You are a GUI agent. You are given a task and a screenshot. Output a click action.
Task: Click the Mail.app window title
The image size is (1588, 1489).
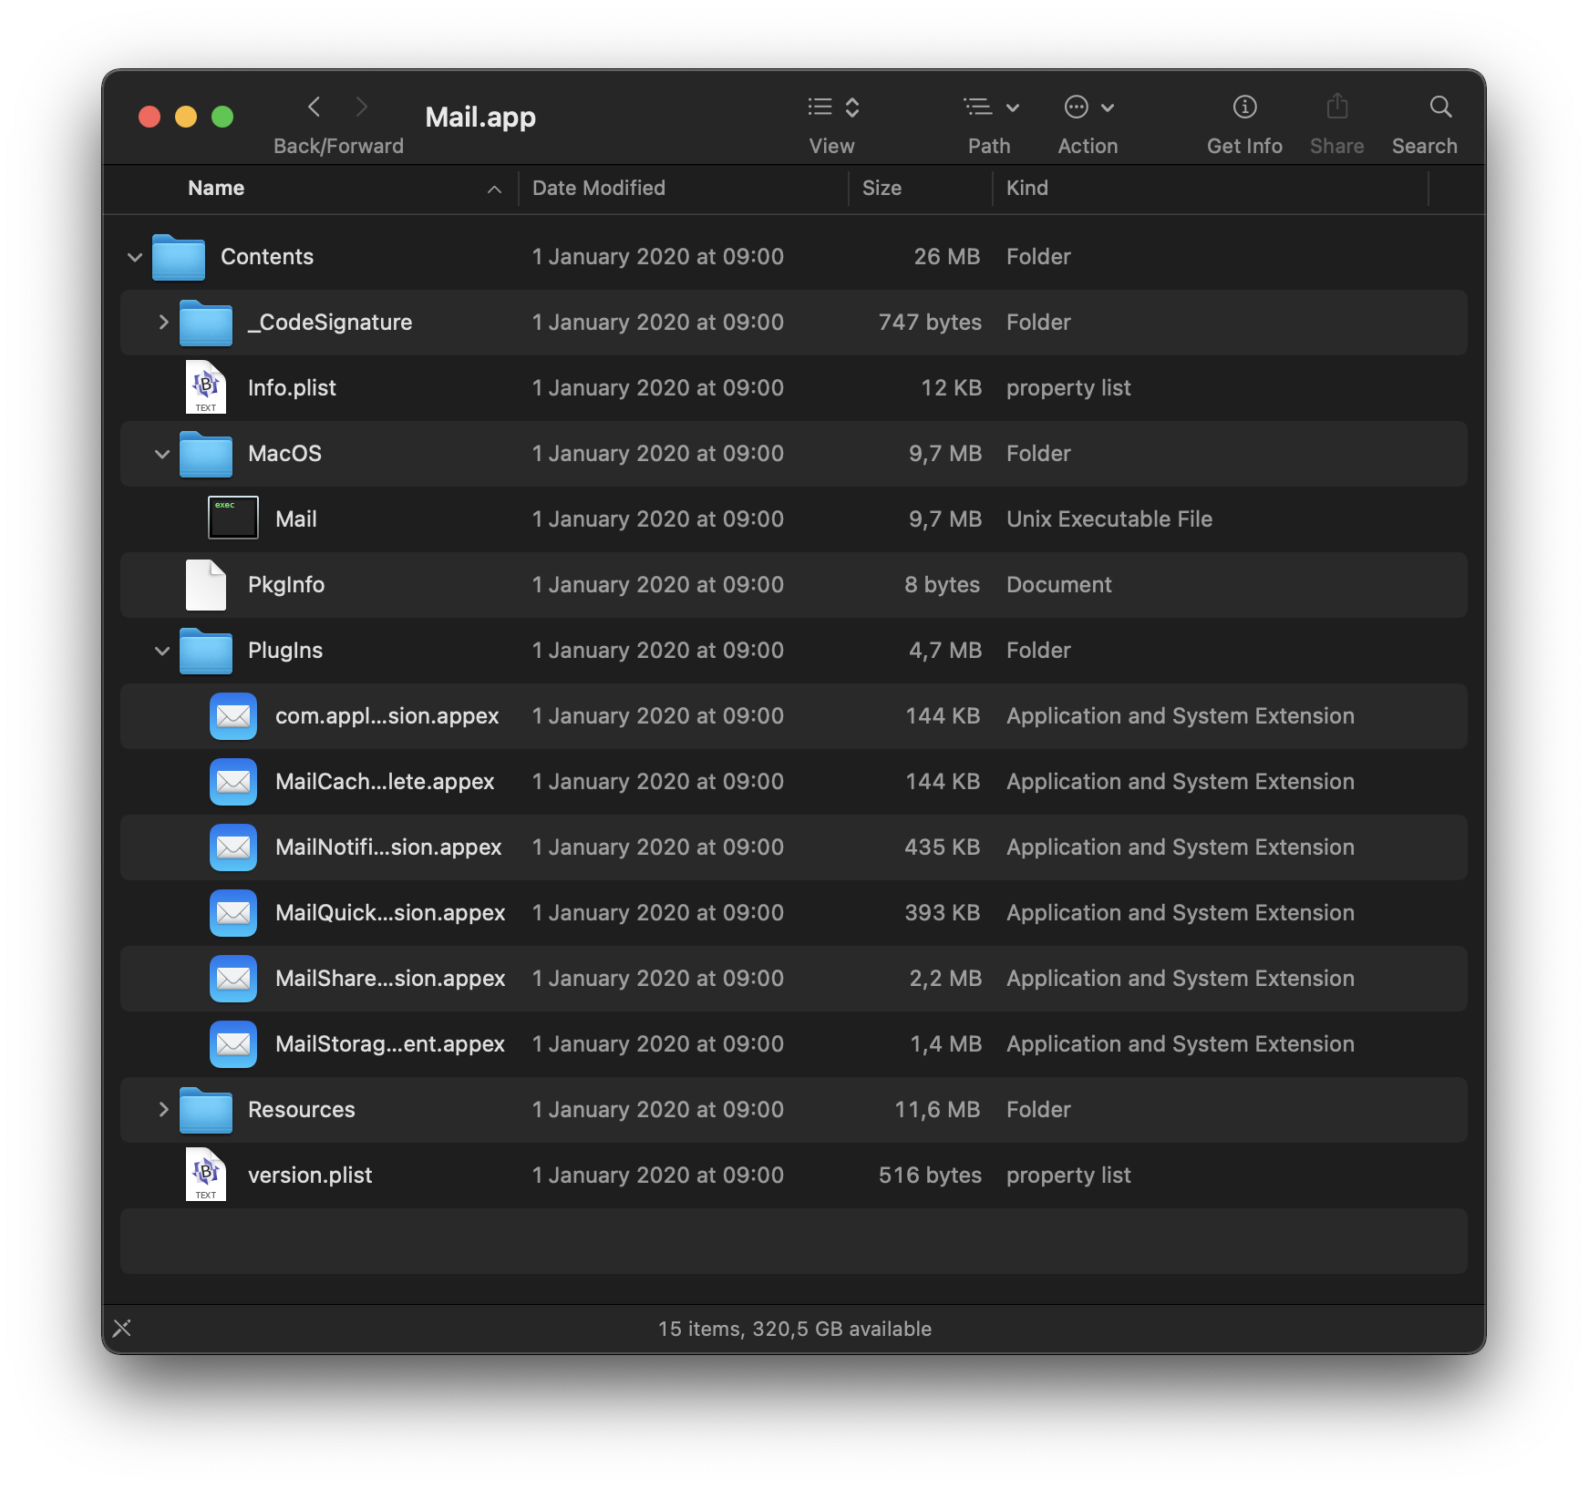(x=480, y=117)
